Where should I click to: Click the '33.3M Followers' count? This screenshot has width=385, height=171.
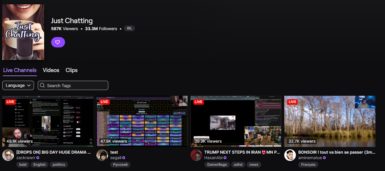click(x=101, y=29)
